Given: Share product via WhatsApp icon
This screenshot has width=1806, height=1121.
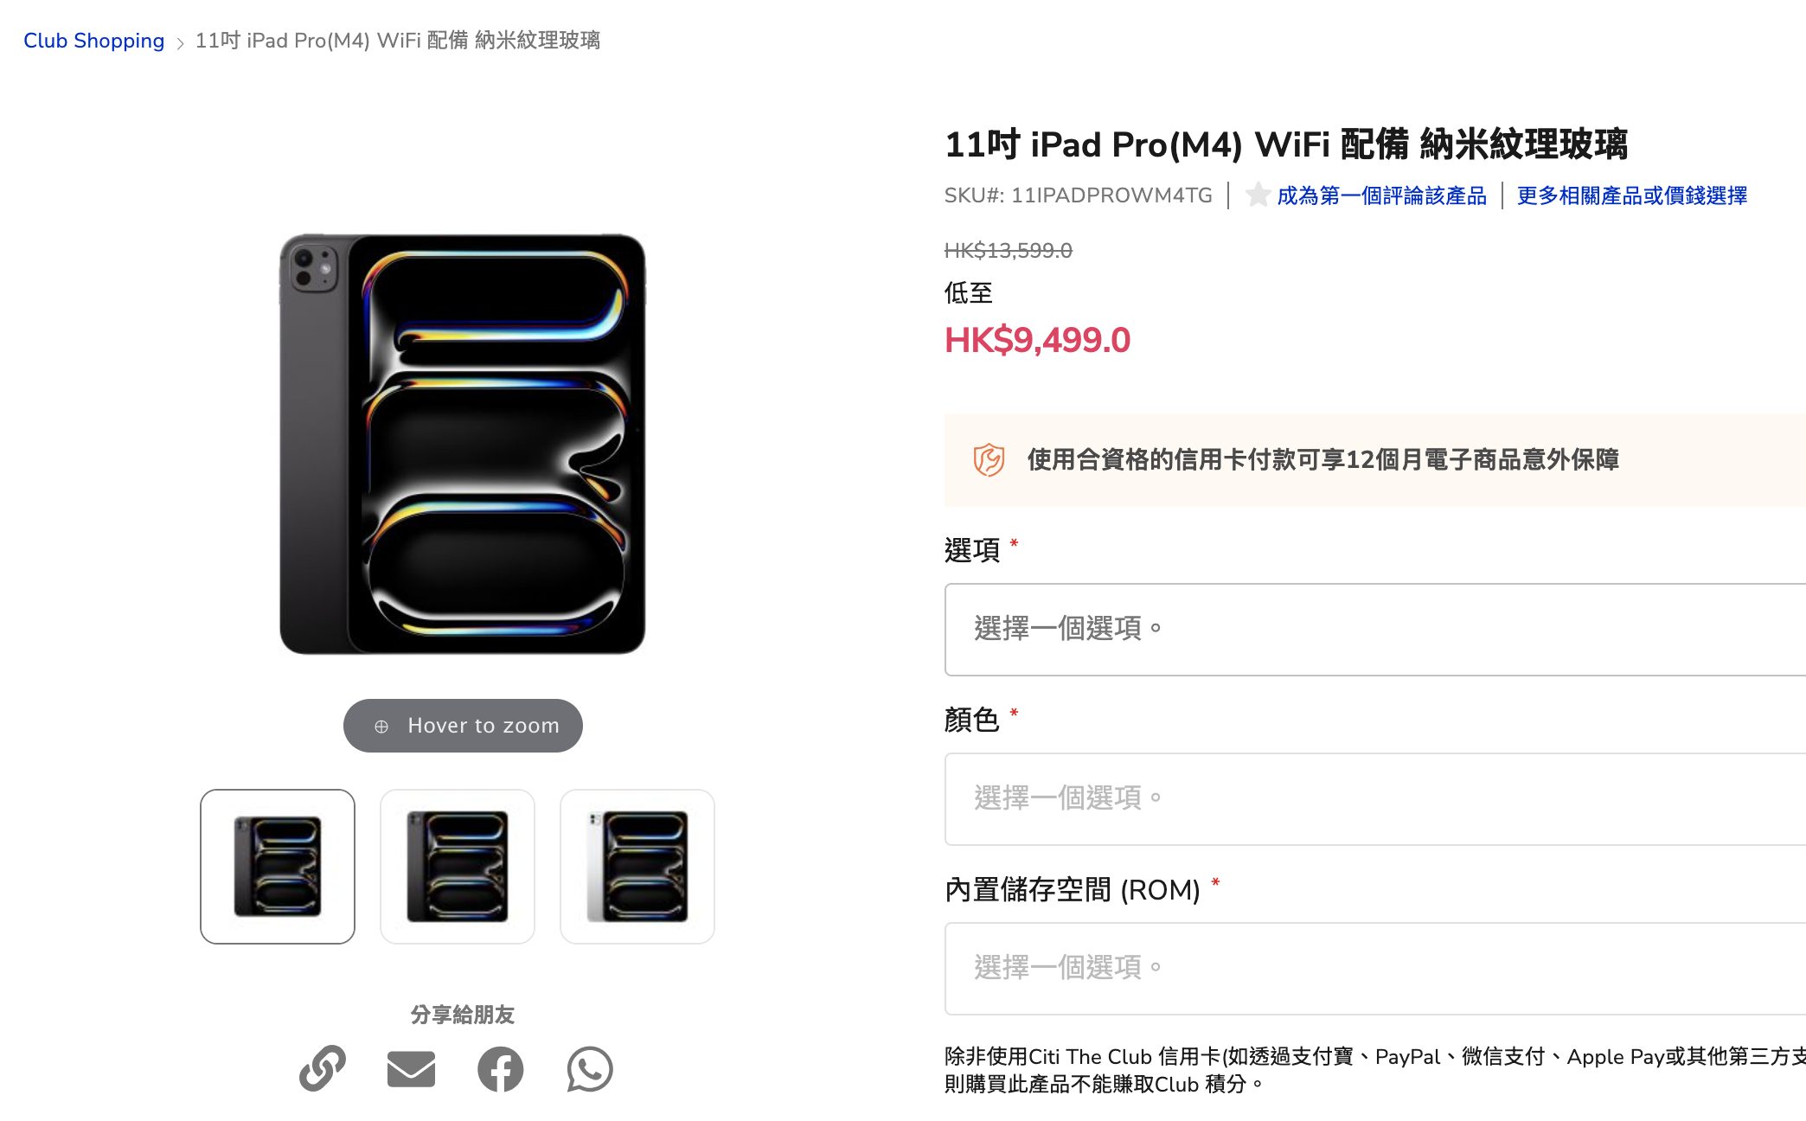Looking at the screenshot, I should coord(590,1069).
